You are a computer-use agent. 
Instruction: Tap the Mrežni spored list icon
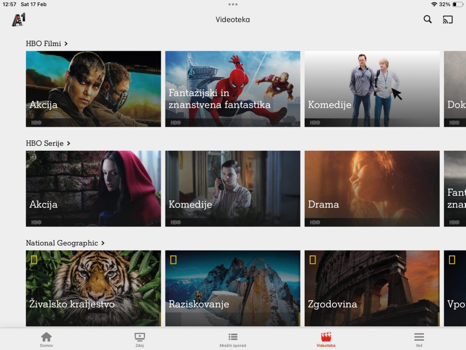(x=233, y=337)
